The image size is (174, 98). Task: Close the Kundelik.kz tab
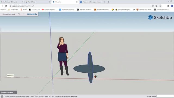(50, 2)
